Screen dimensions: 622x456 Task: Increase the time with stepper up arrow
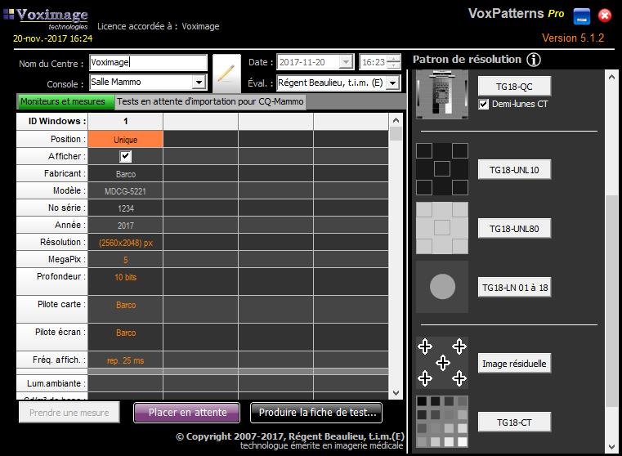(393, 59)
